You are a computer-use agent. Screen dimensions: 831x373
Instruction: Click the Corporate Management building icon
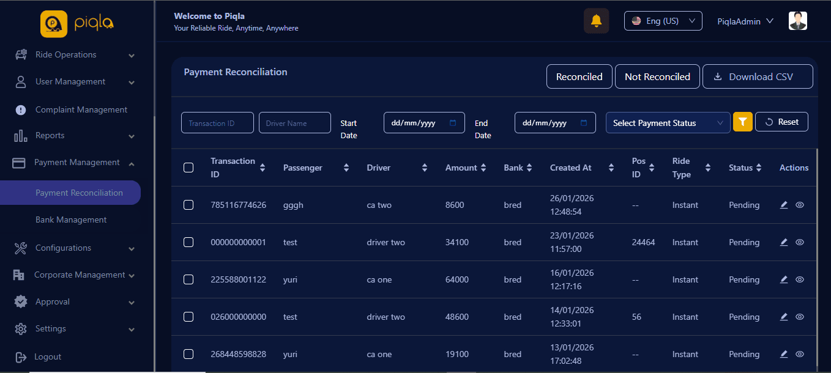[x=18, y=275]
